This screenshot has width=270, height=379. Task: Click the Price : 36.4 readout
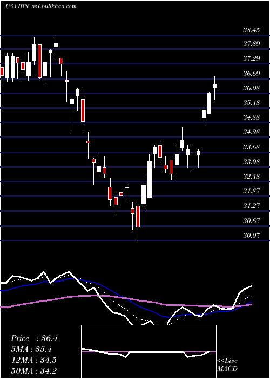[x=34, y=338]
